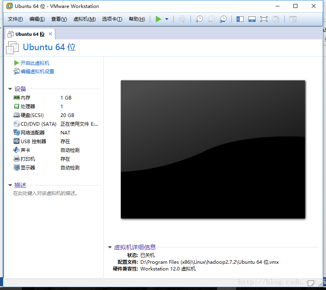
Task: Click the NAT network value
Action: [x=65, y=133]
